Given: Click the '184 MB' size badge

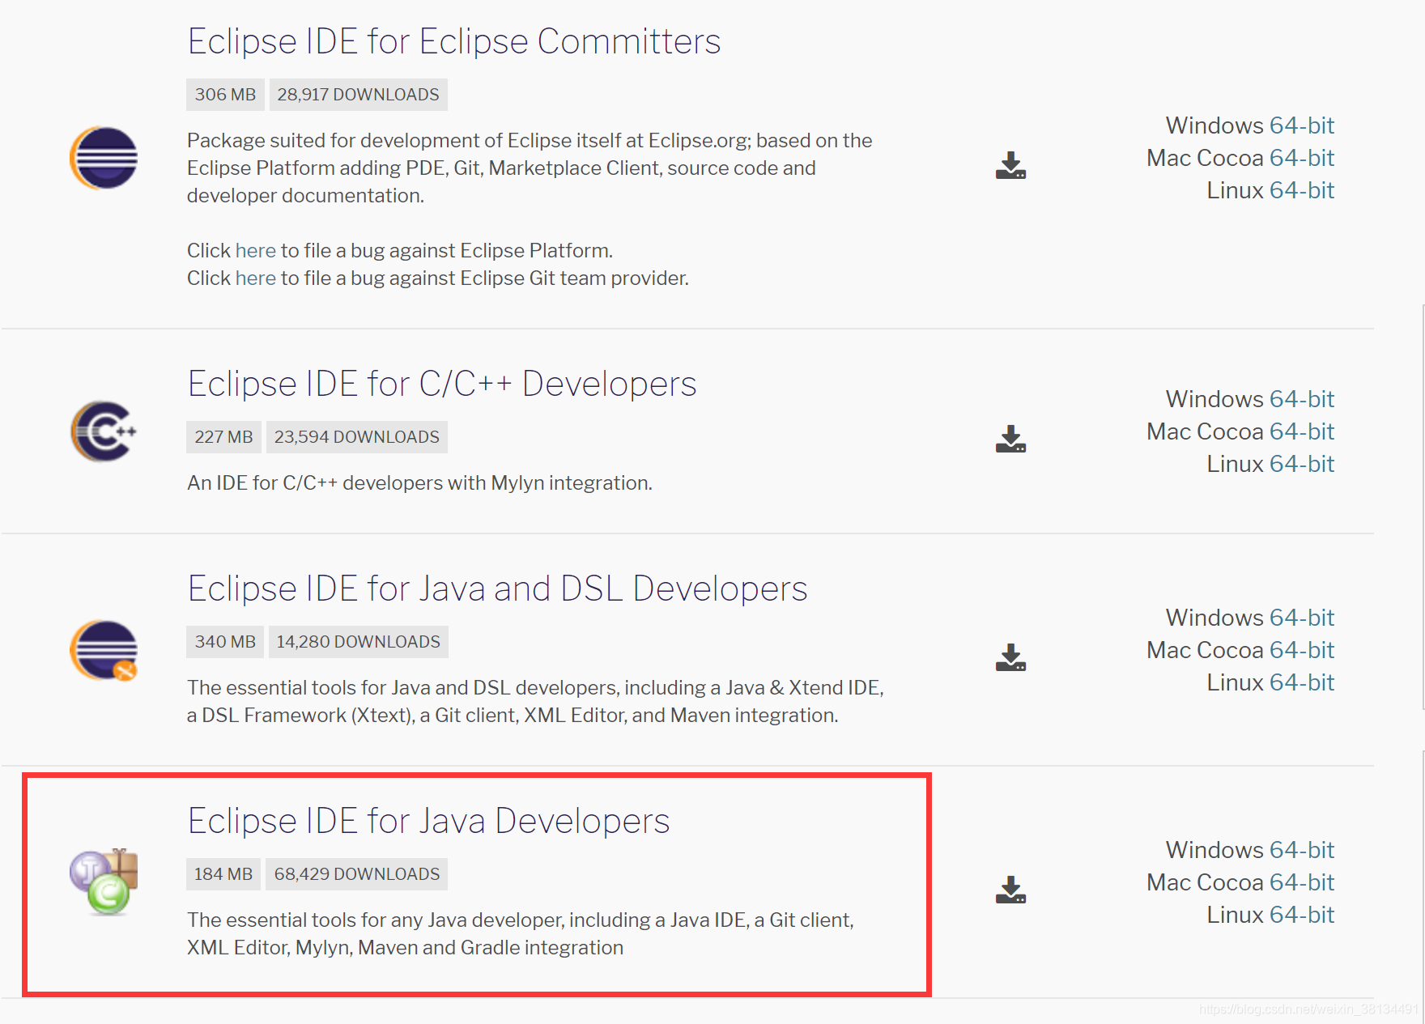Looking at the screenshot, I should 223,874.
